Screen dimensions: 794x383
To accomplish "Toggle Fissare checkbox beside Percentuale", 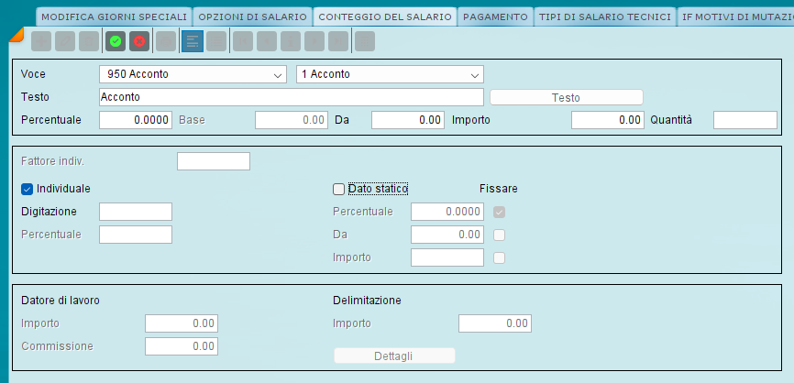I will 500,212.
